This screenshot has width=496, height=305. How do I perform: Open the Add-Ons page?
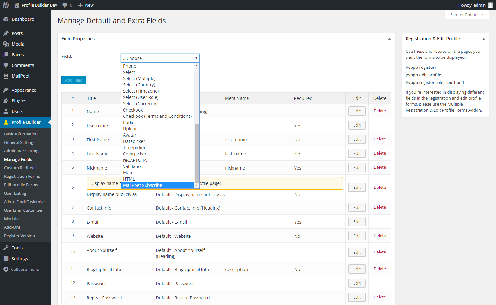click(x=13, y=227)
